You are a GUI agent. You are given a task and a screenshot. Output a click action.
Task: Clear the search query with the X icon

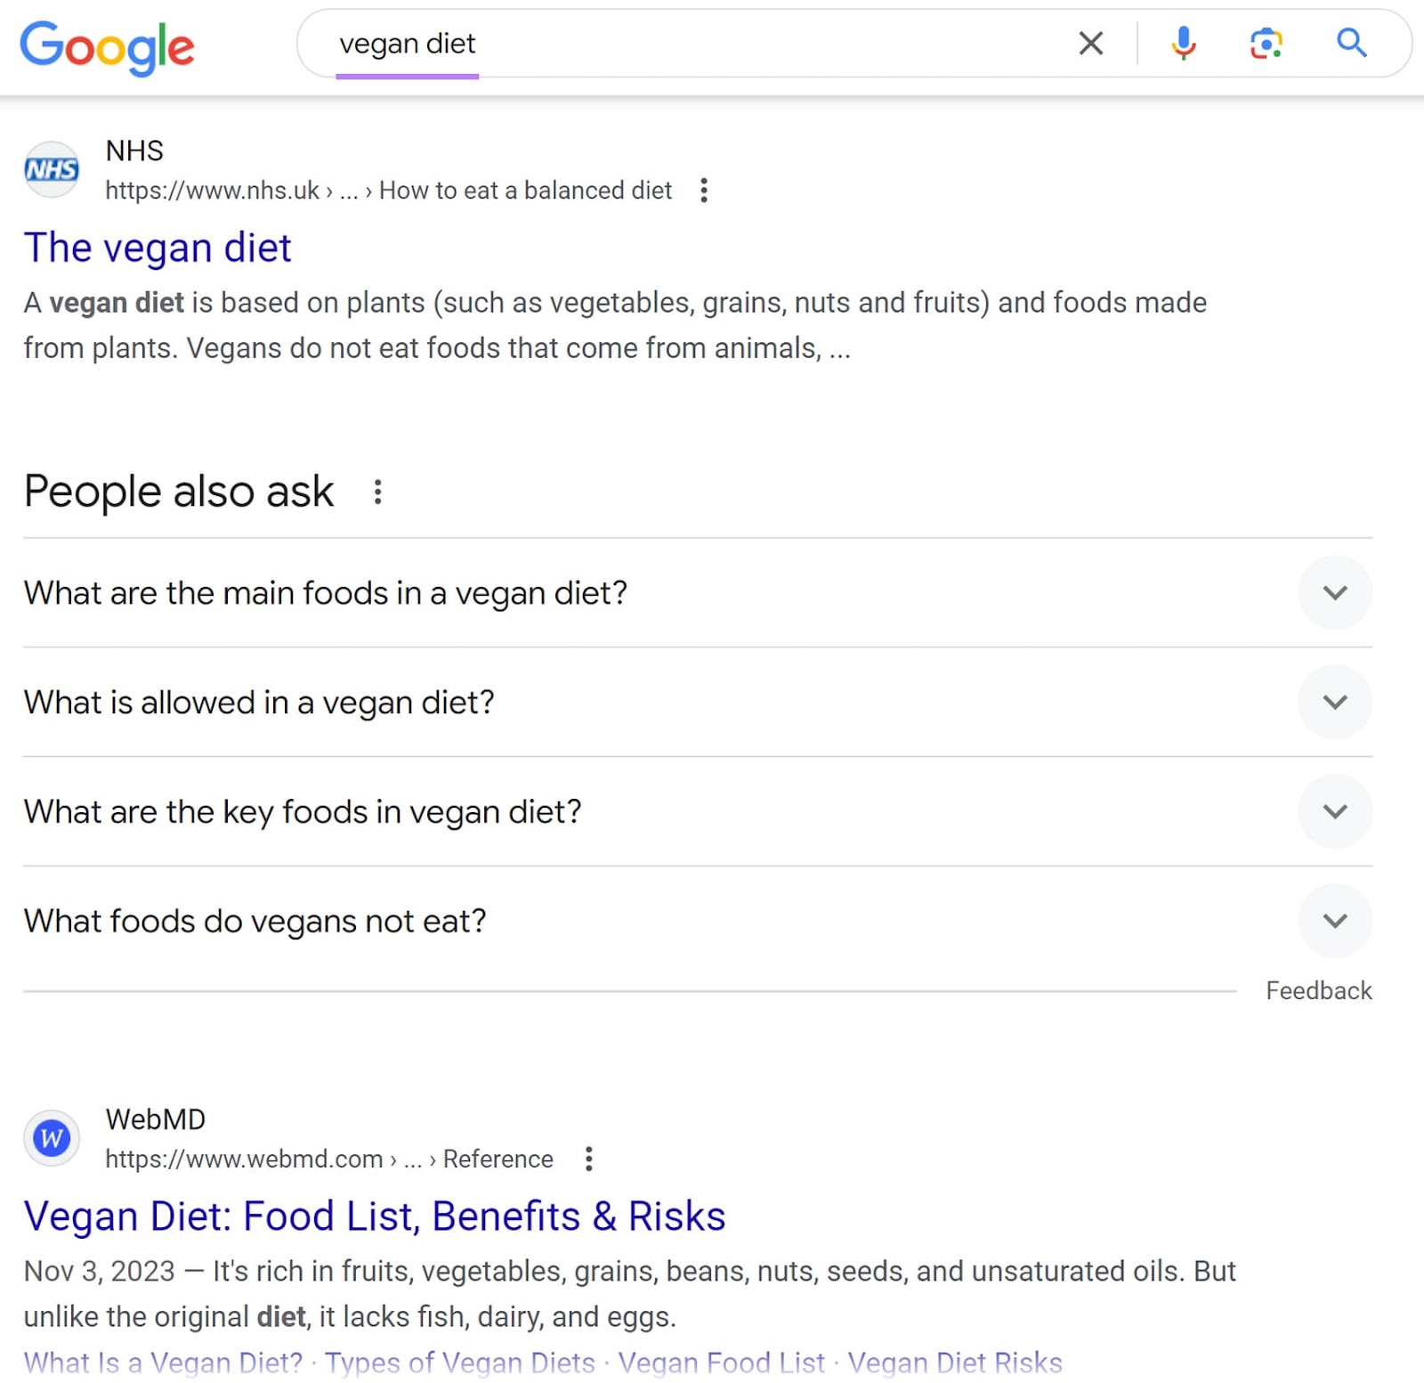pyautogui.click(x=1089, y=43)
